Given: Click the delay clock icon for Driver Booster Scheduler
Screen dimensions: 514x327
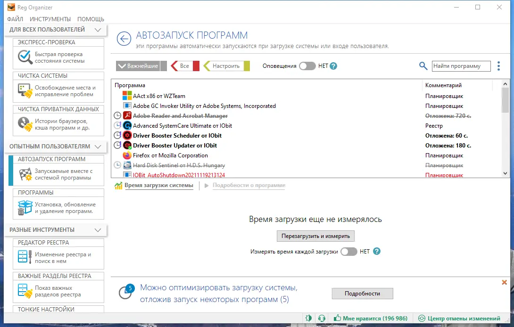Looking at the screenshot, I should pyautogui.click(x=117, y=135).
